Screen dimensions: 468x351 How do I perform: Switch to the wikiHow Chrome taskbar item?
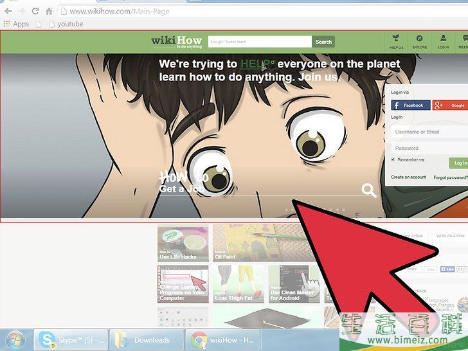(x=222, y=339)
